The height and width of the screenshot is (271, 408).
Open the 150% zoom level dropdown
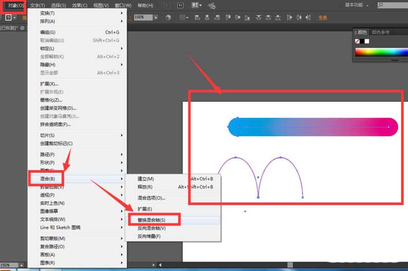pos(21,265)
